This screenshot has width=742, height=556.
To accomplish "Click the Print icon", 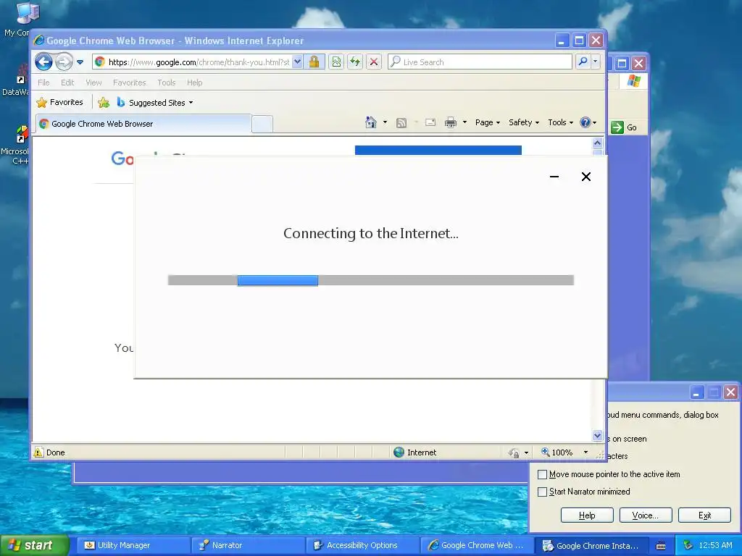I will 451,122.
